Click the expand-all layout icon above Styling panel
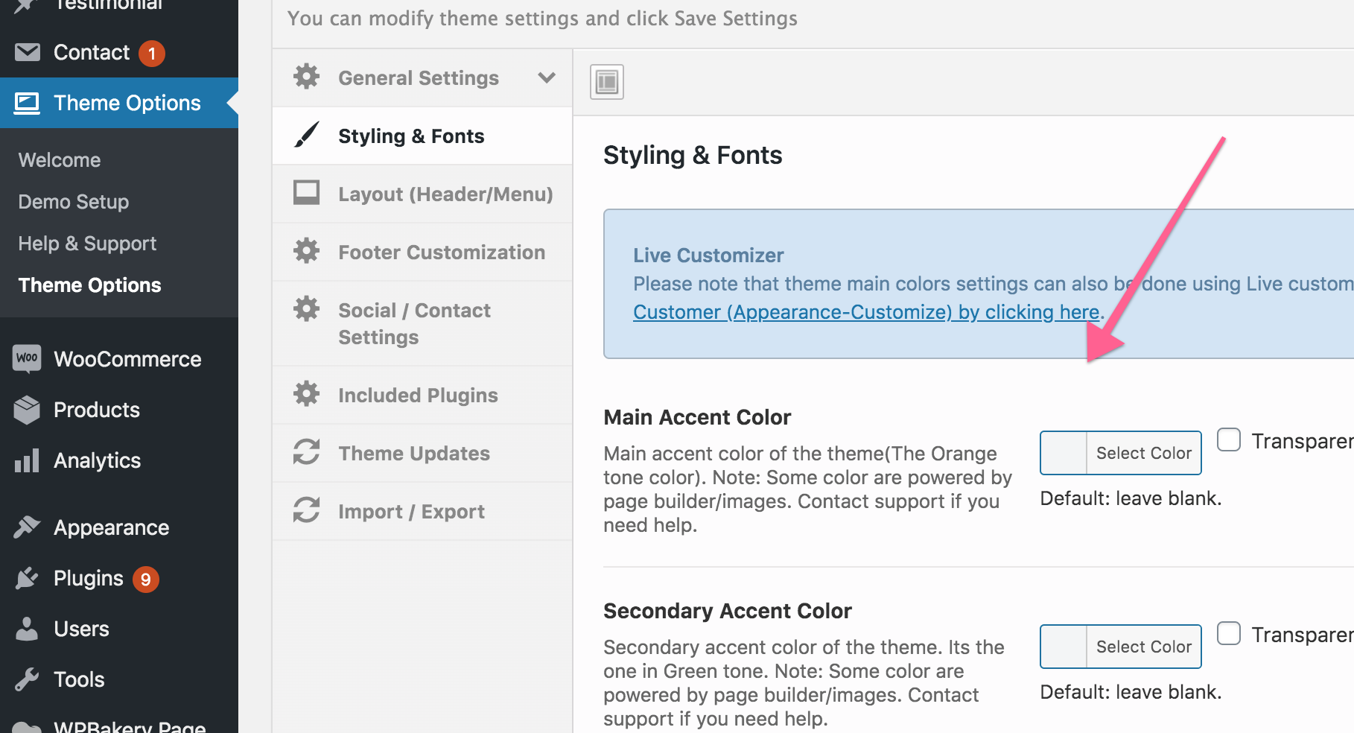Image resolution: width=1354 pixels, height=733 pixels. tap(607, 82)
